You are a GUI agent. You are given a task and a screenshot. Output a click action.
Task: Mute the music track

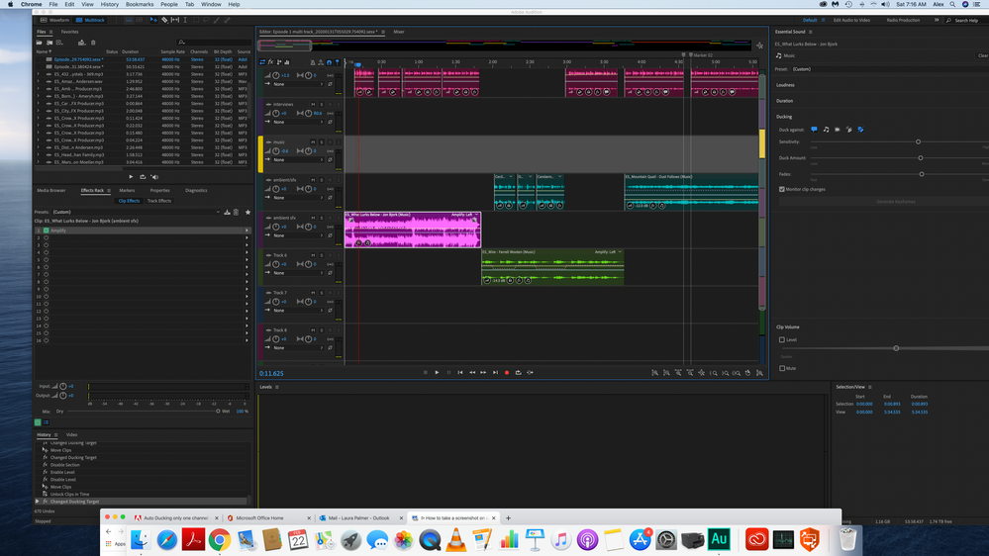[x=313, y=141]
